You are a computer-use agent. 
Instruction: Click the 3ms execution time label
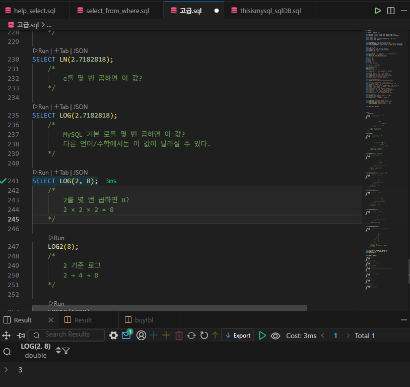tap(111, 181)
